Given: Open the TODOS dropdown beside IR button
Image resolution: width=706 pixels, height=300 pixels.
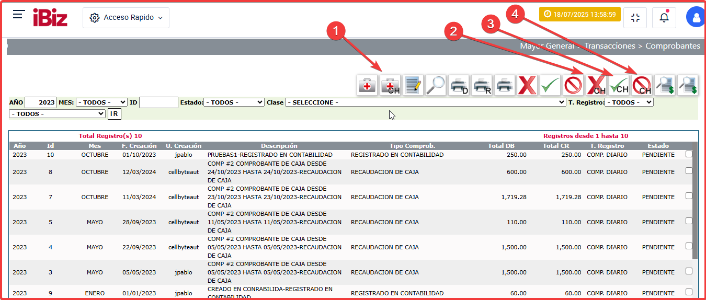Looking at the screenshot, I should pos(57,113).
